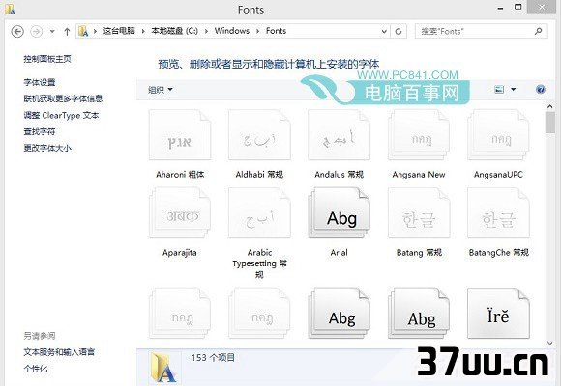Select the Aldhabi 常规 font icon
The image size is (561, 386).
259,135
